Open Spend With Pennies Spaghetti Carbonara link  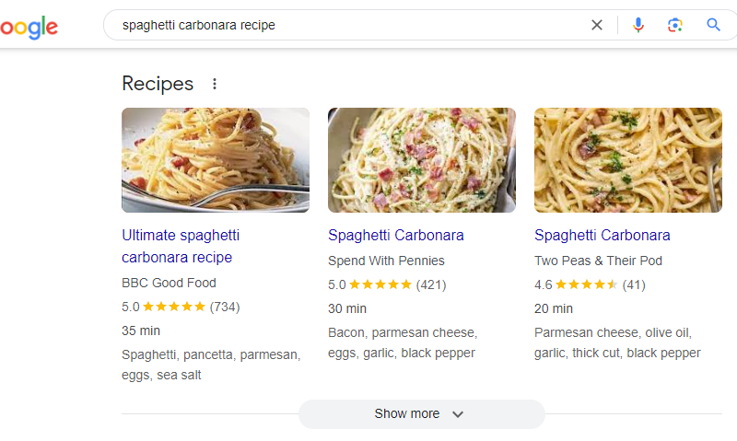pyautogui.click(x=396, y=235)
